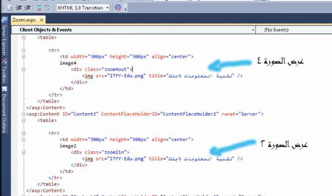The height and width of the screenshot is (196, 332).
Task: Comment out the selected lines
Action: [38, 8]
